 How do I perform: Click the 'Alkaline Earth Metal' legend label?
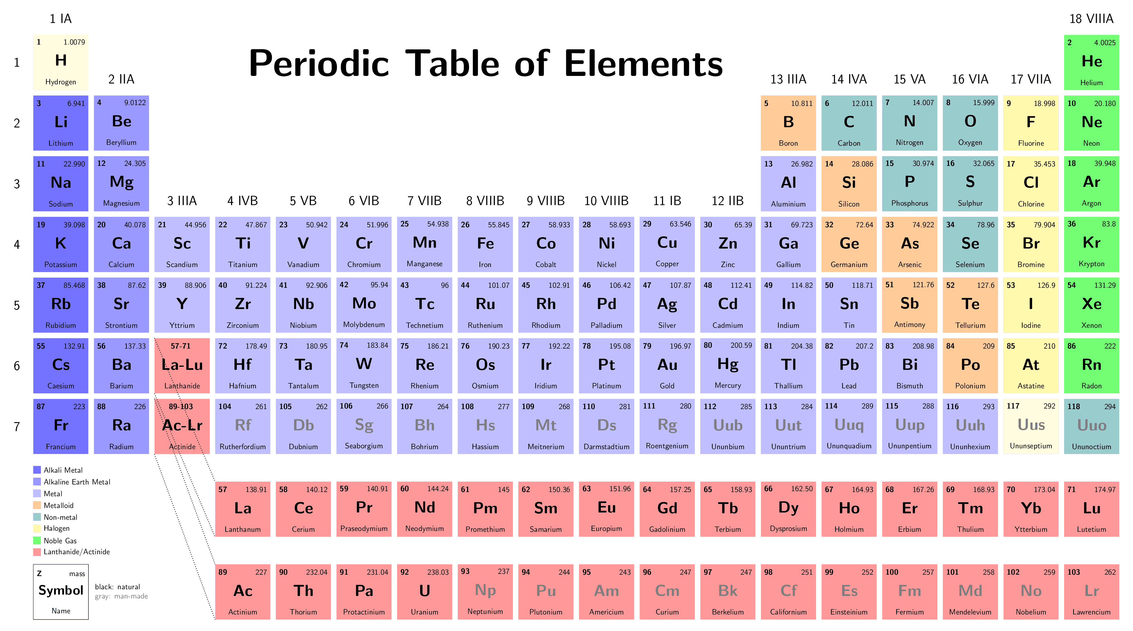point(77,482)
